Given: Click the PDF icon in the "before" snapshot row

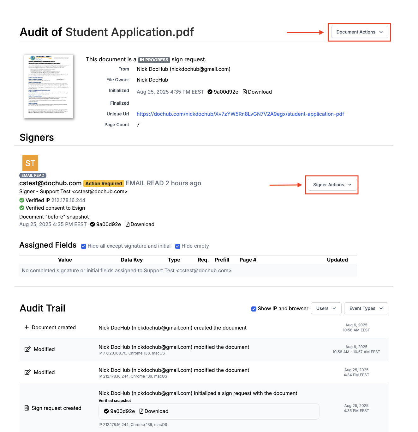Looking at the screenshot, I should [128, 224].
